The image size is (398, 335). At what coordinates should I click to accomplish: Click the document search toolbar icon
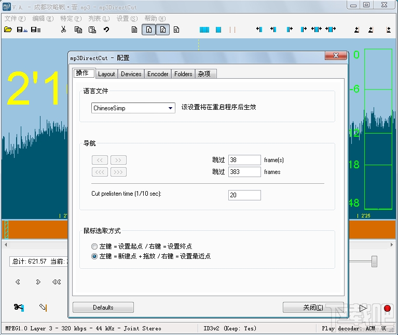[x=176, y=30]
